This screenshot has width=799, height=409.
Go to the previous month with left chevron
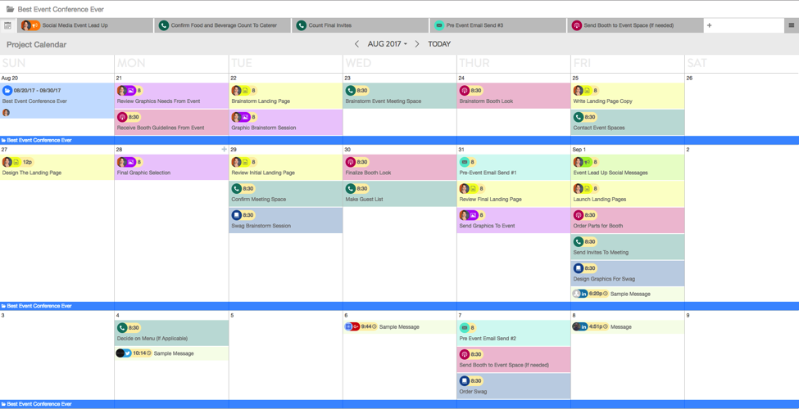tap(356, 44)
